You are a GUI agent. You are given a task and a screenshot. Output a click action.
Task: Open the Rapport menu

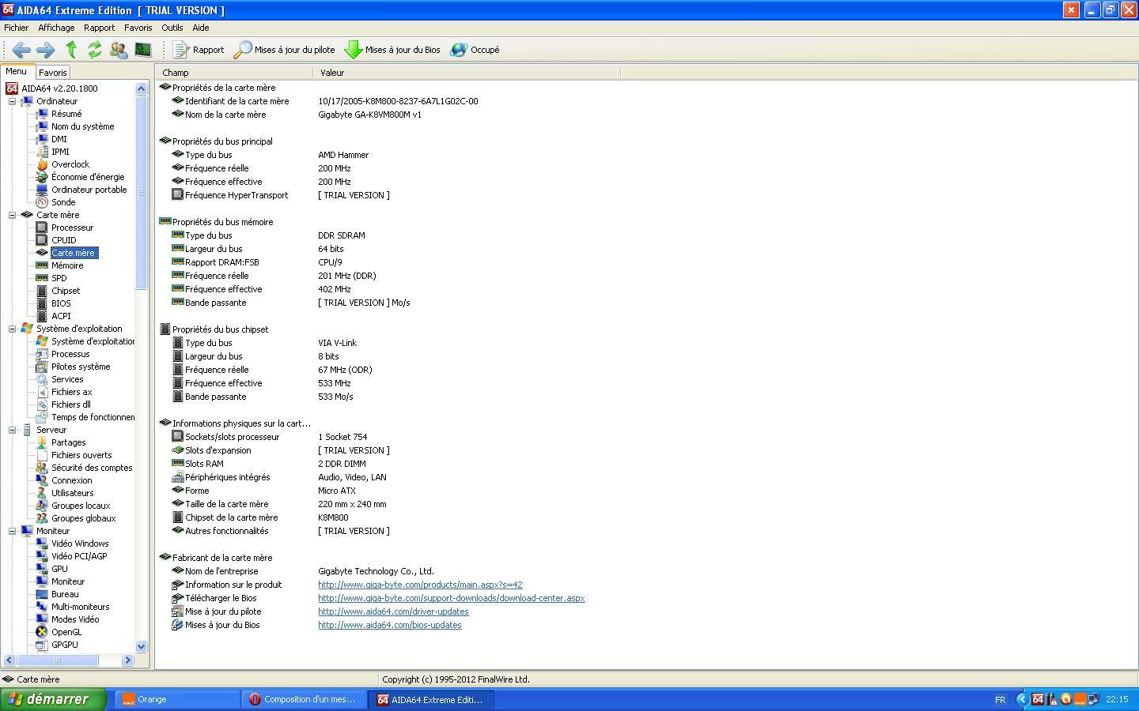99,28
